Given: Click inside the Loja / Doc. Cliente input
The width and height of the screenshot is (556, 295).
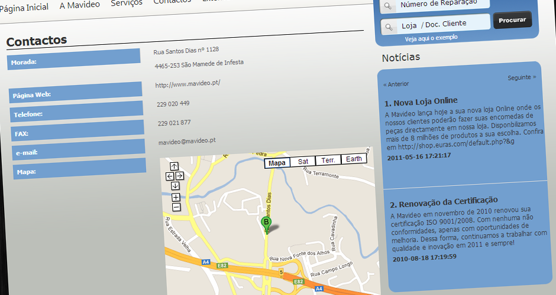Looking at the screenshot, I should pyautogui.click(x=435, y=24).
